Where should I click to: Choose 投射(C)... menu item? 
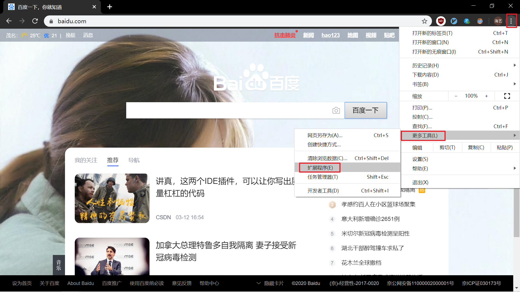[x=460, y=117]
